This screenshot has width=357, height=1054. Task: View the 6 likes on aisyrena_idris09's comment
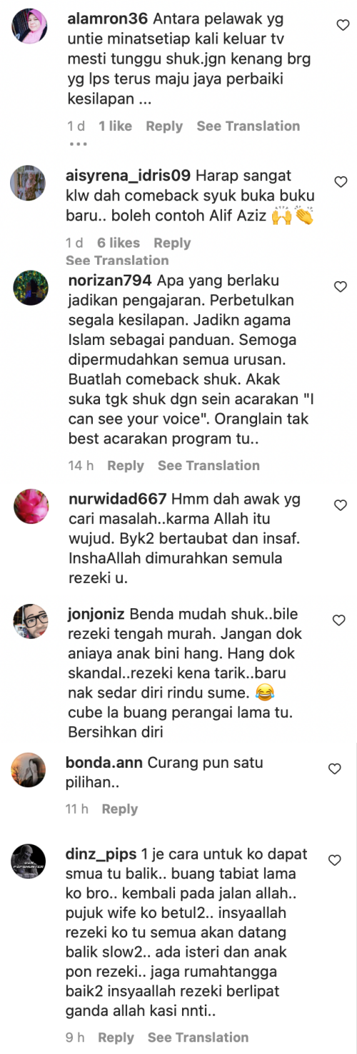pyautogui.click(x=119, y=243)
